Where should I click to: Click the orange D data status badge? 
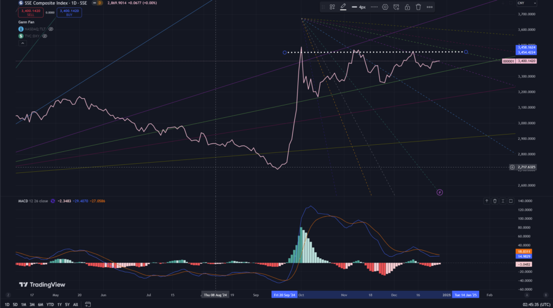pyautogui.click(x=100, y=3)
